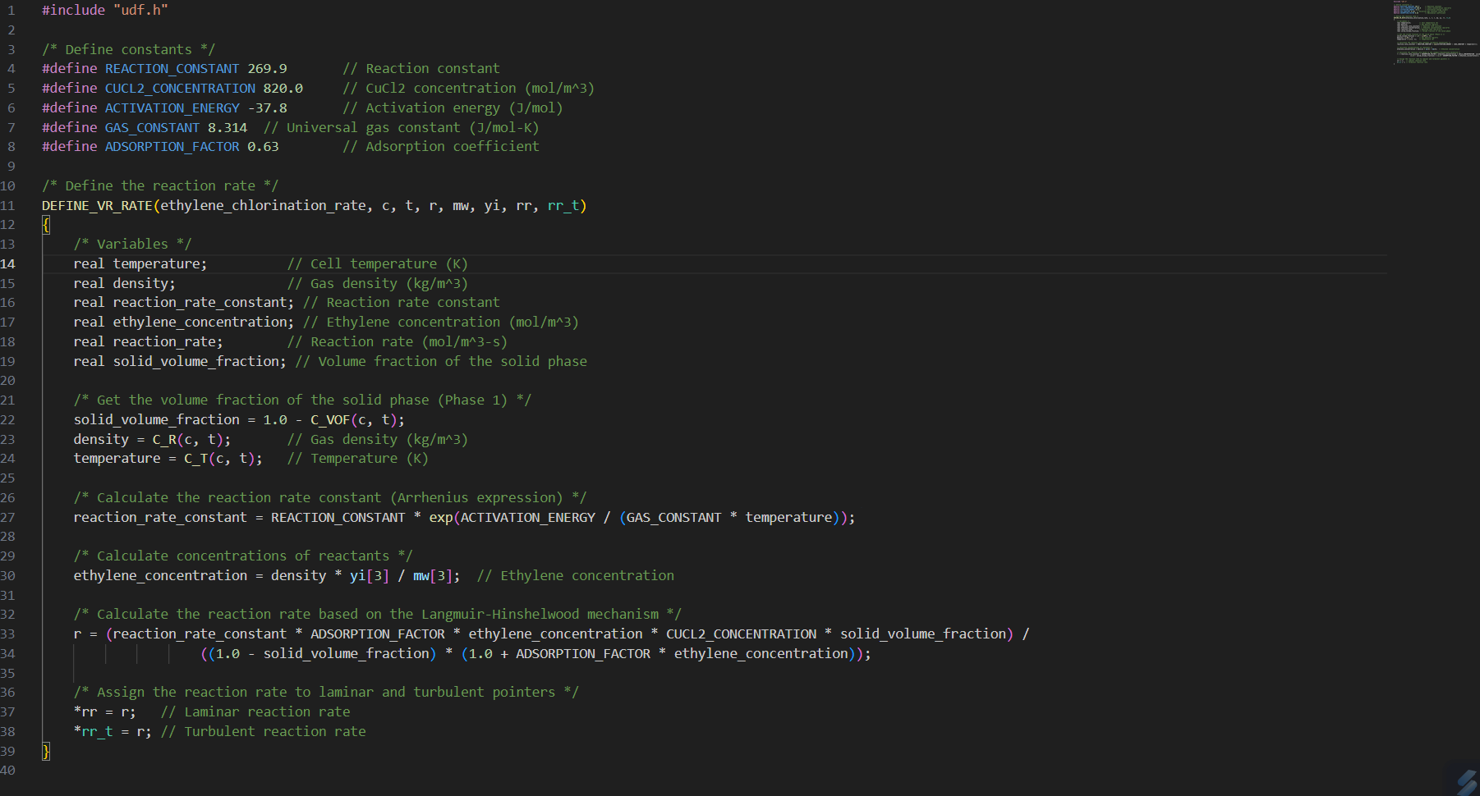1480x796 pixels.
Task: Click CUCL2_CONCENTRATION in its #define line
Action: coord(181,88)
